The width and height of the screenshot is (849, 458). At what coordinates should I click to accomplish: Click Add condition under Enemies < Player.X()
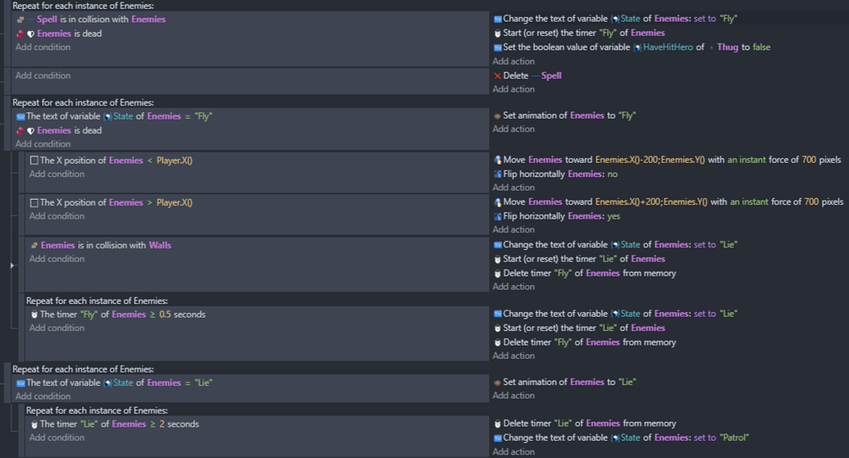(x=57, y=175)
